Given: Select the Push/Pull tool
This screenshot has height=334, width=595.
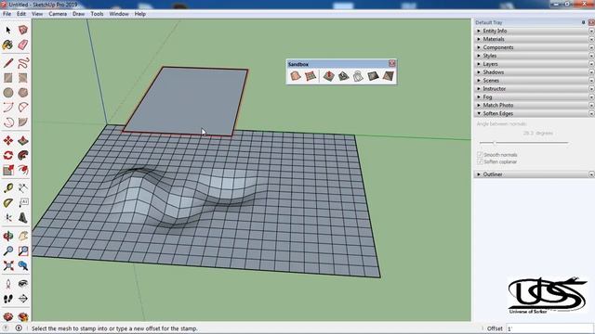Looking at the screenshot, I should [23, 140].
